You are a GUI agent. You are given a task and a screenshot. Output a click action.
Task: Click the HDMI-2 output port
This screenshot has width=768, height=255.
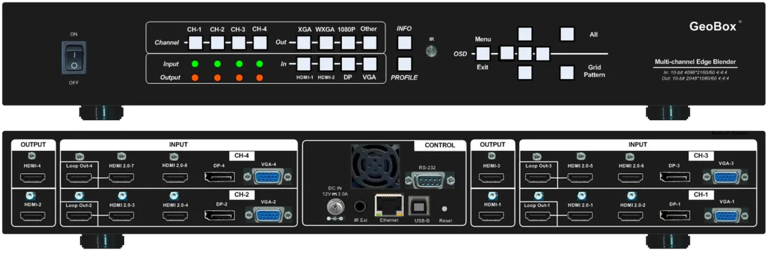click(x=33, y=216)
